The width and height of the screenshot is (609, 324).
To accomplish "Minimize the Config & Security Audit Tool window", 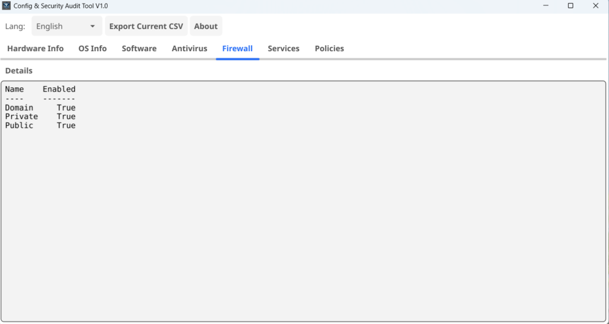I will (x=545, y=6).
